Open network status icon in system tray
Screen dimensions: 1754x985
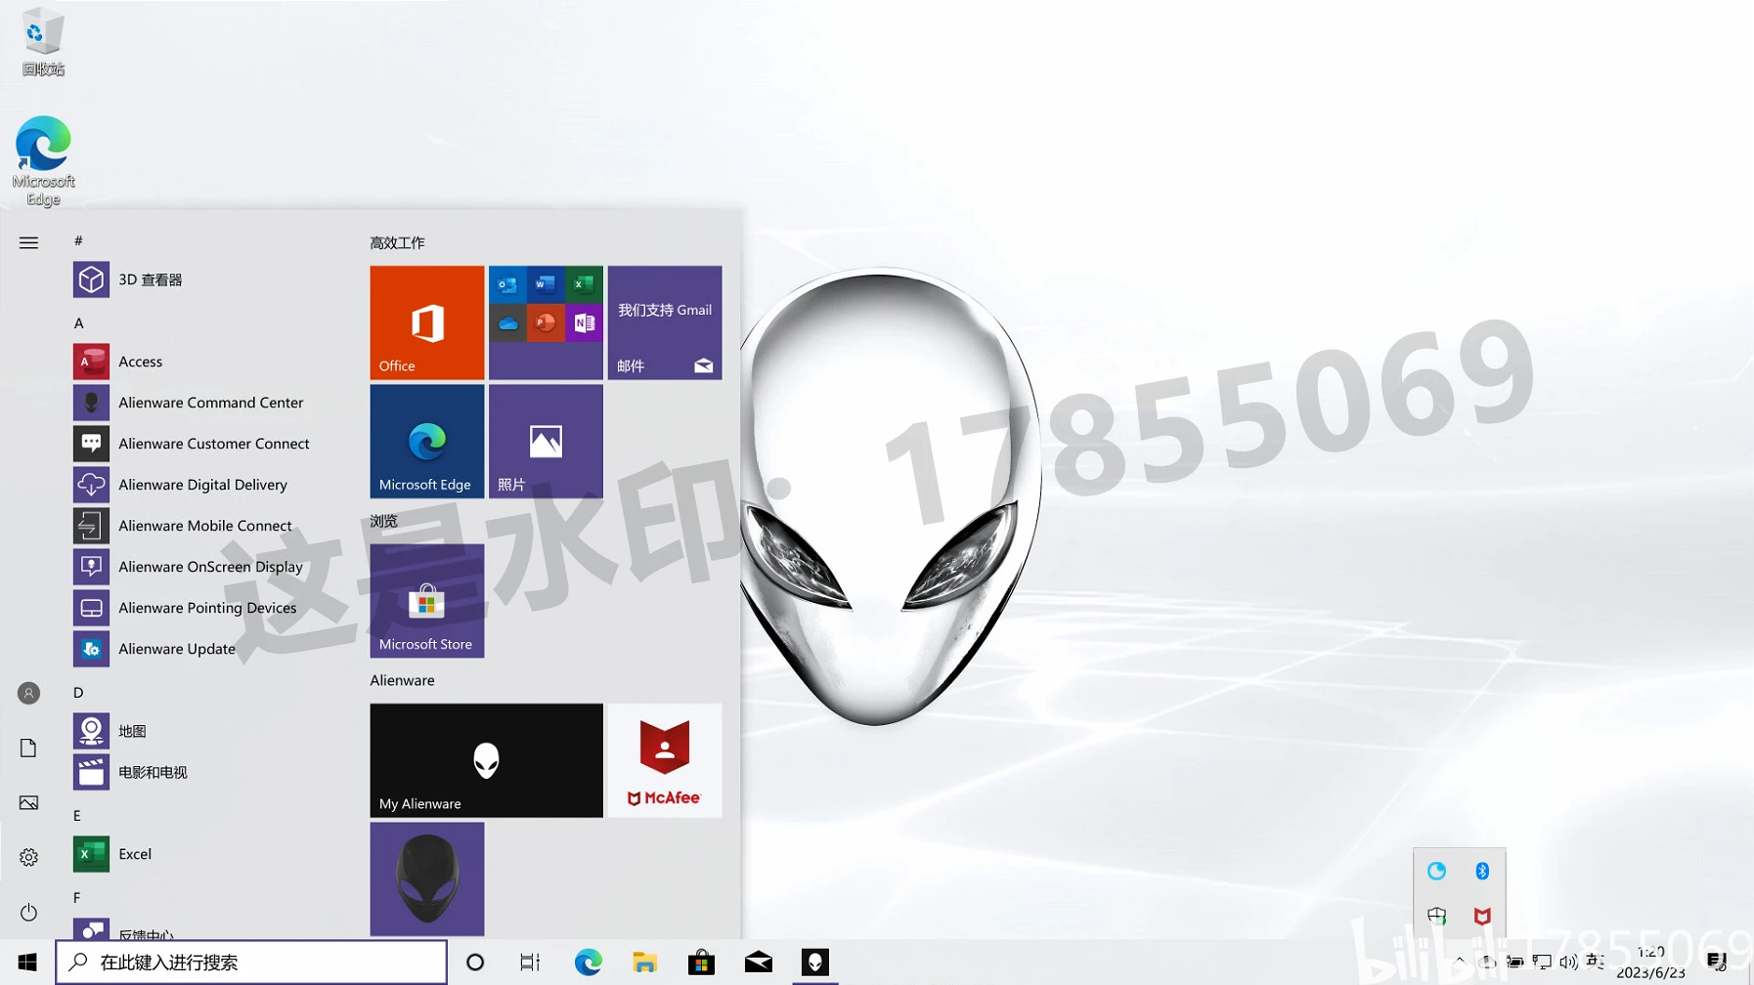(1542, 963)
